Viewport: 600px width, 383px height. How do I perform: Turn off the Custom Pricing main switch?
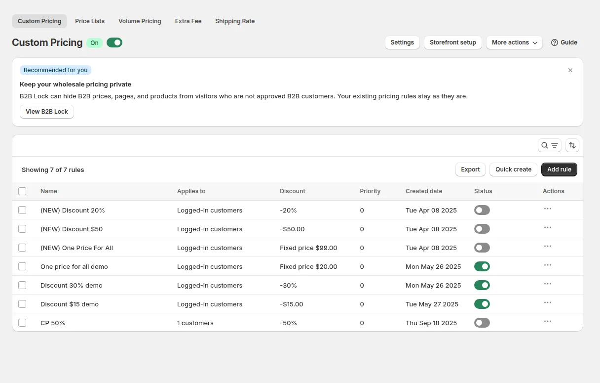click(114, 43)
